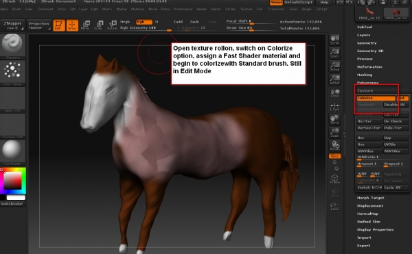Toggle the Rgb paint mode

tap(144, 22)
